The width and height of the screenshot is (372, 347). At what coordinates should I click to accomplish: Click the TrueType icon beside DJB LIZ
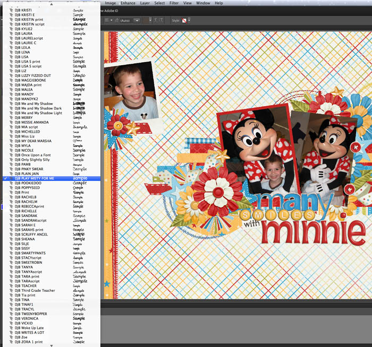coord(11,71)
